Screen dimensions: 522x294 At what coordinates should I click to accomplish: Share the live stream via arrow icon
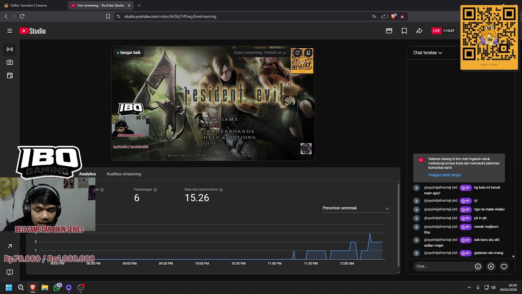point(419,31)
